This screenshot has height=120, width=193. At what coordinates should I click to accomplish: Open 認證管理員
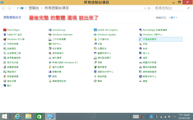(x=11, y=76)
